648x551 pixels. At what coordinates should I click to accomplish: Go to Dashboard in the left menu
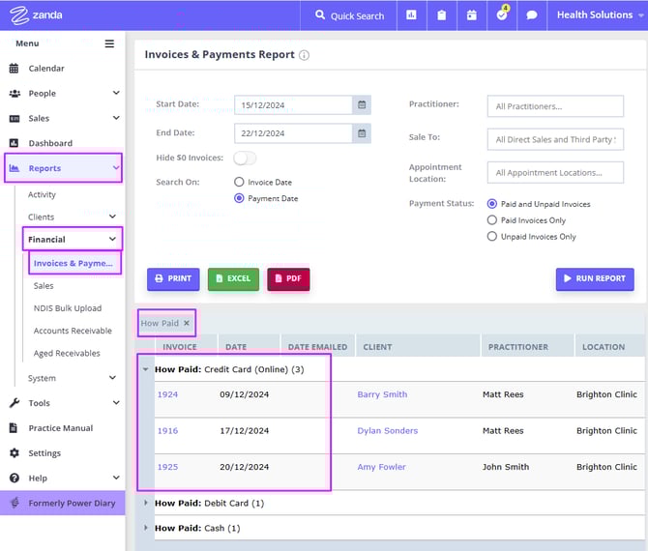pyautogui.click(x=50, y=143)
